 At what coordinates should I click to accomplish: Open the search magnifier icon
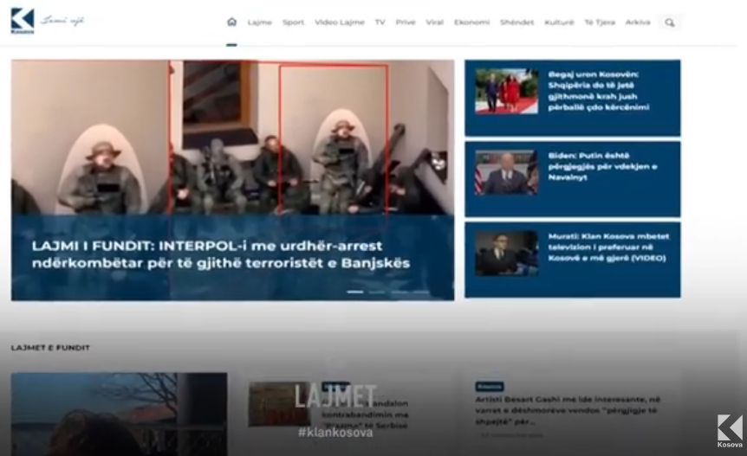[x=669, y=22]
